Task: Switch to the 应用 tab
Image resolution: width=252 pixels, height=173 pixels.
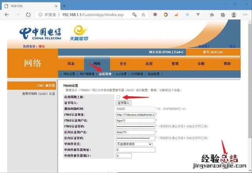Action: [x=149, y=64]
